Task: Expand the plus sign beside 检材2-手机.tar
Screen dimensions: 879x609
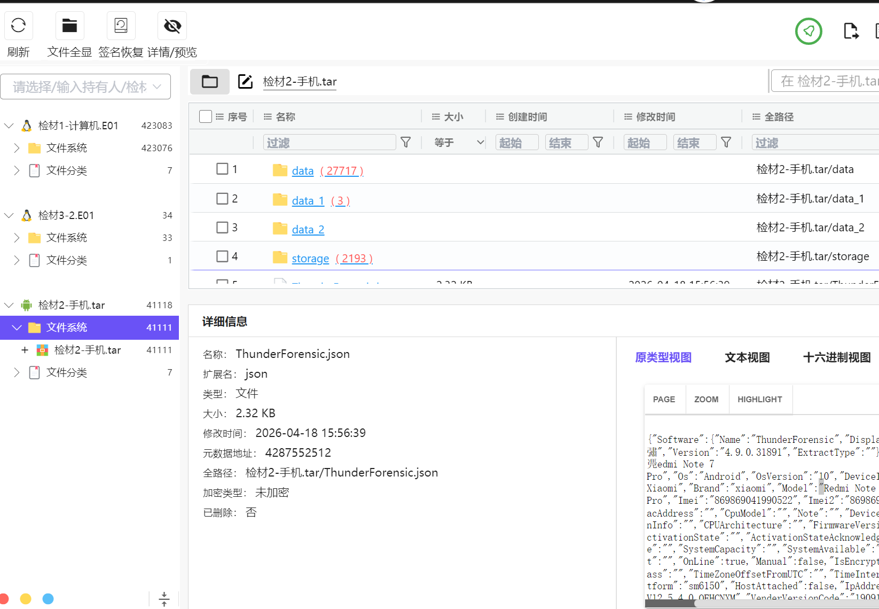Action: pyautogui.click(x=25, y=350)
